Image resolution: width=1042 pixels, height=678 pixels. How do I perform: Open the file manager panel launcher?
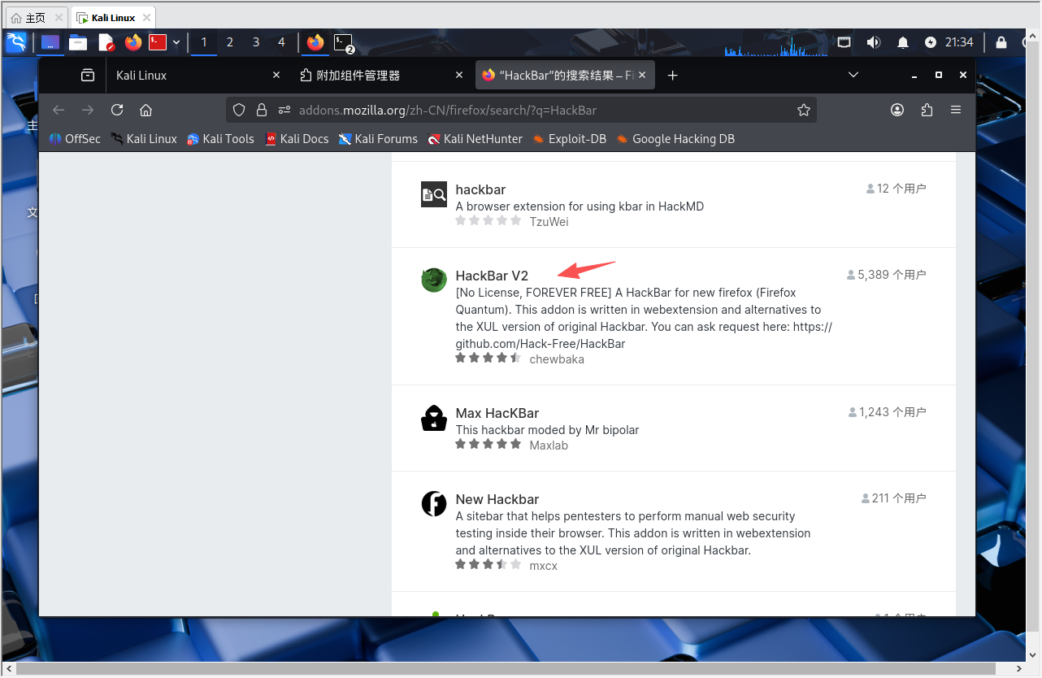pos(78,42)
